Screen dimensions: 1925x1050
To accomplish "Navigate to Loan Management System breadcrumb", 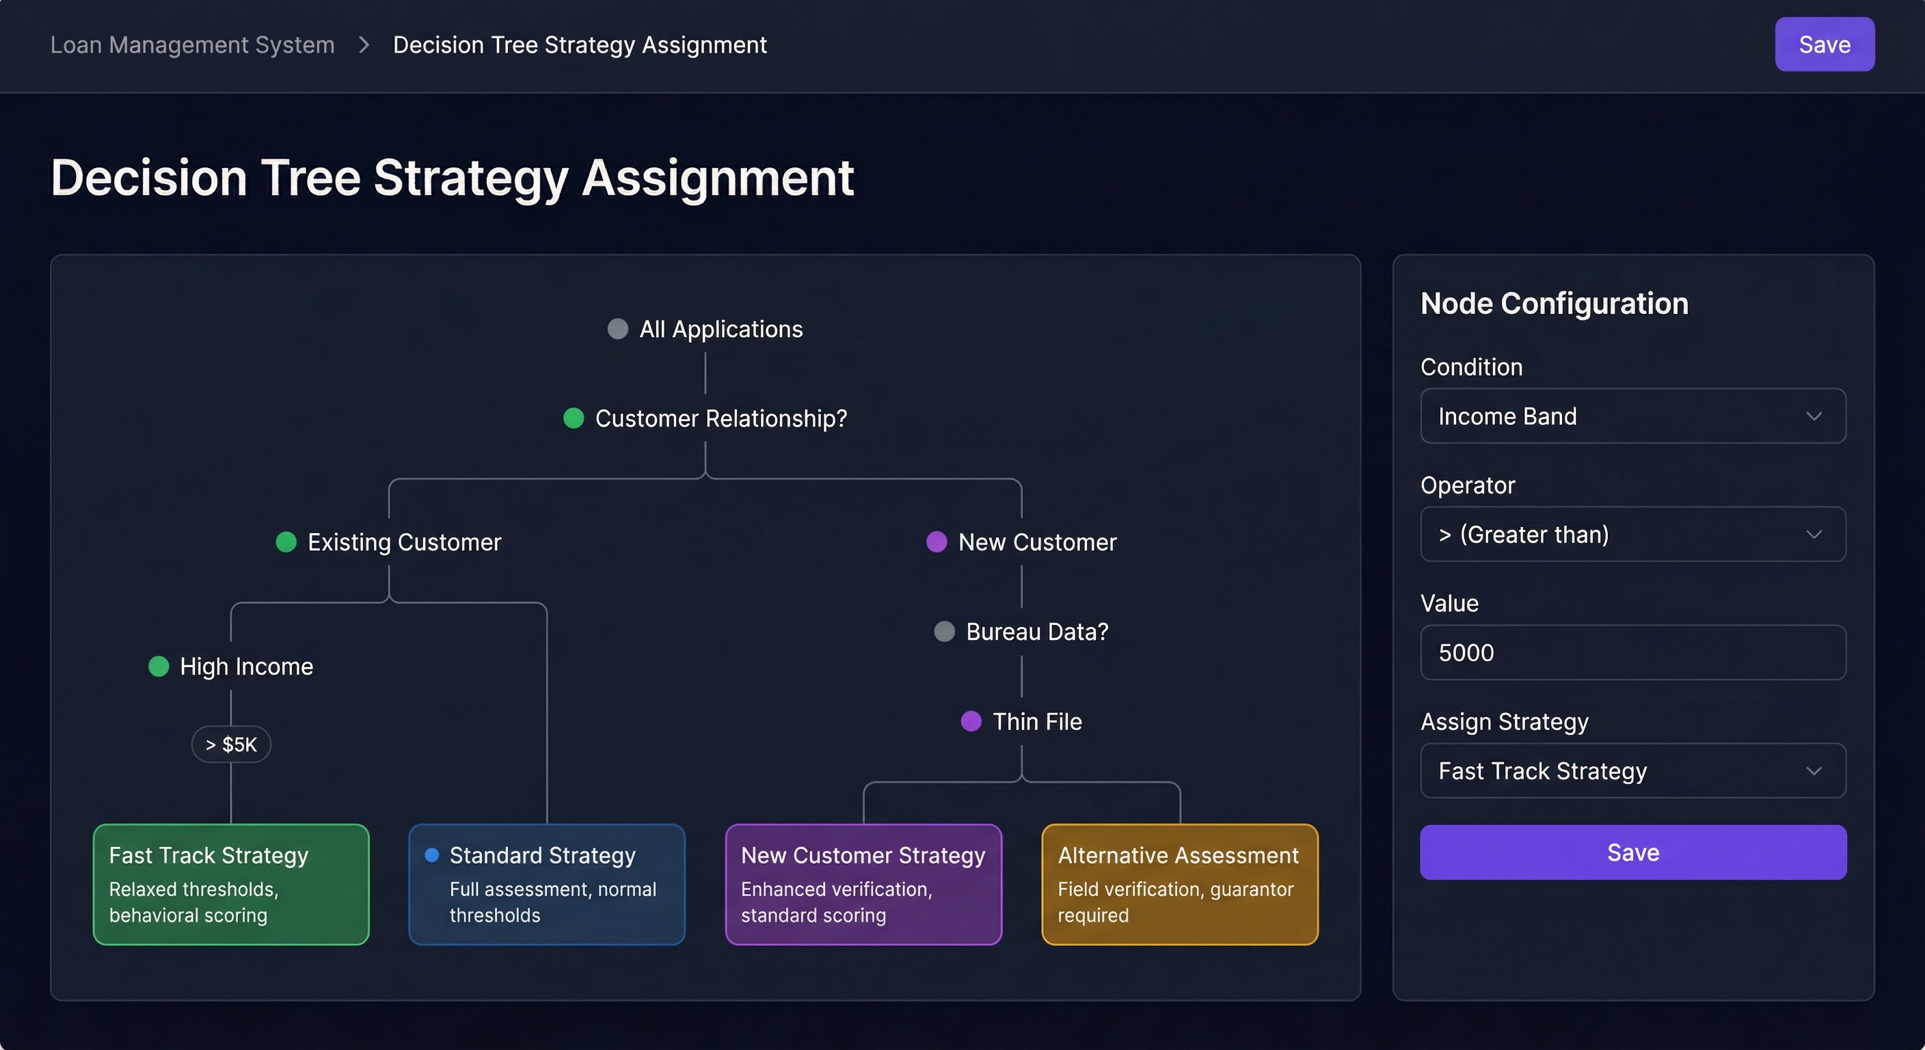I will pyautogui.click(x=192, y=45).
